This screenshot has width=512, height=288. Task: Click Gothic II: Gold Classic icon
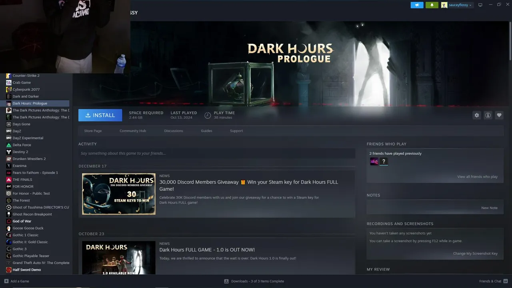(x=9, y=242)
